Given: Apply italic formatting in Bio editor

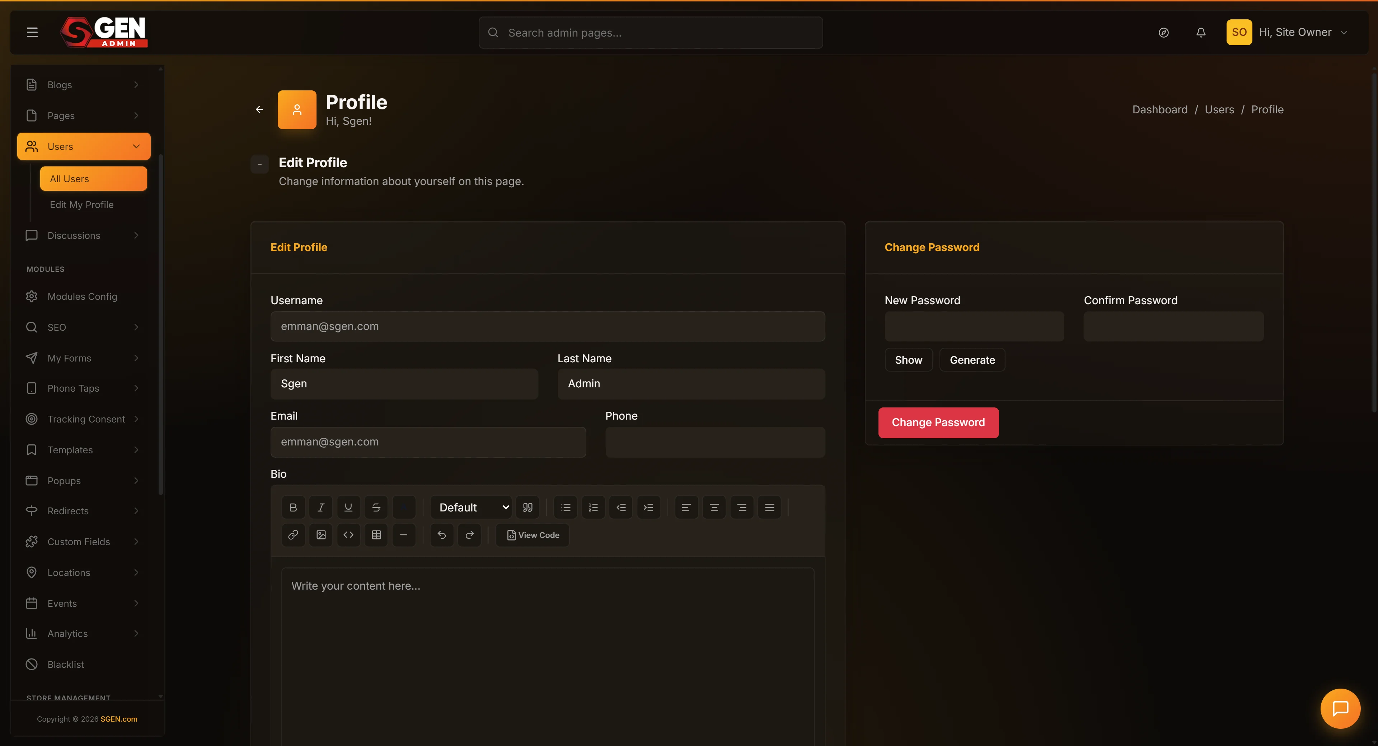Looking at the screenshot, I should coord(321,507).
